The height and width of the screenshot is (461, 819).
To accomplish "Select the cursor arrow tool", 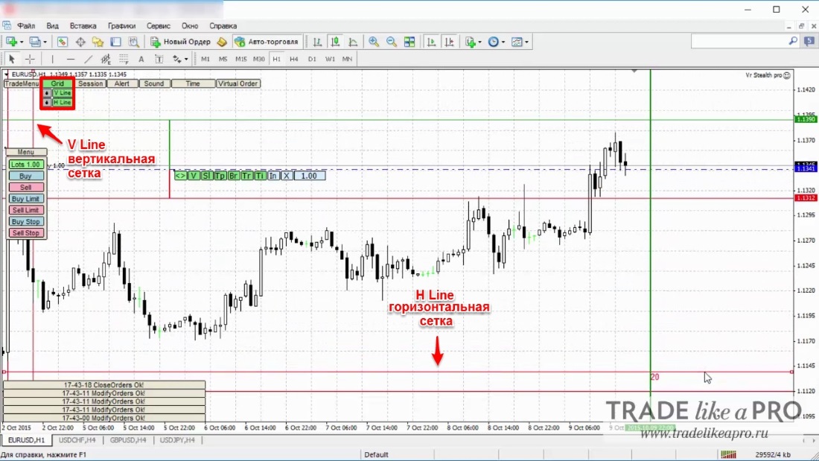I will click(x=11, y=59).
